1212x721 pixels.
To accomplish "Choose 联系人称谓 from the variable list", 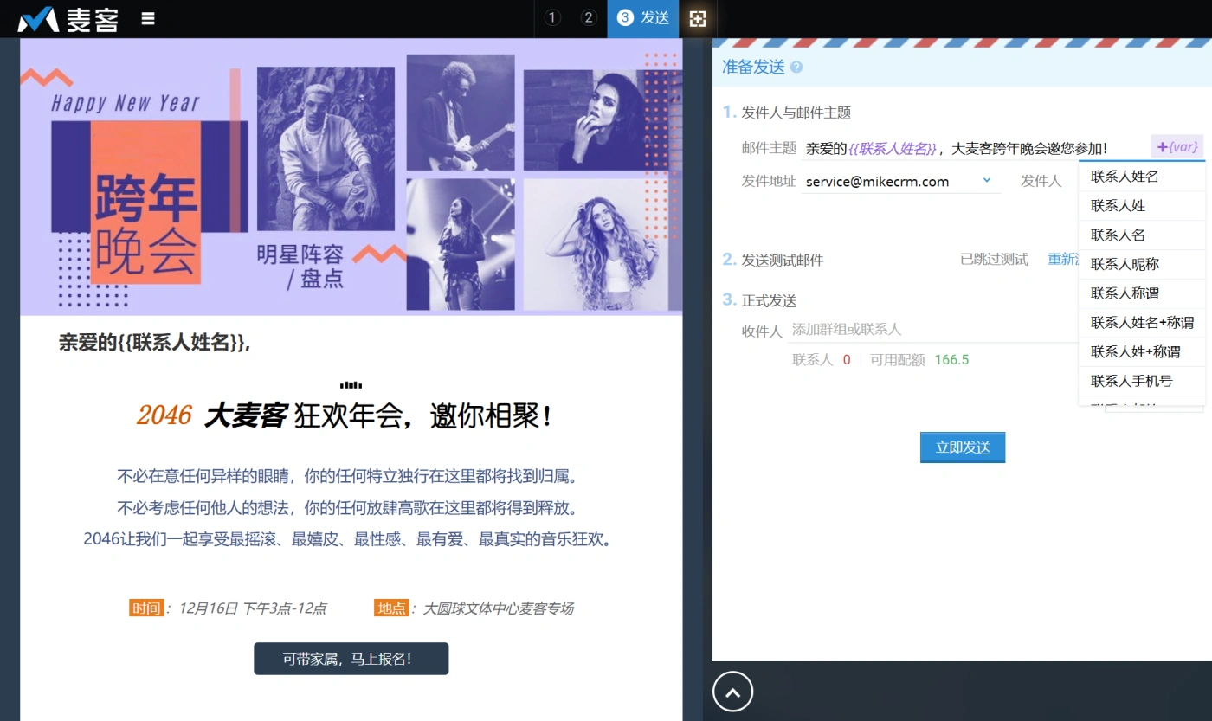I will coord(1142,293).
